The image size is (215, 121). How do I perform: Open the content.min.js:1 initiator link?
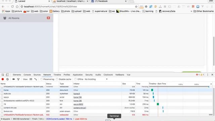[x=80, y=108]
